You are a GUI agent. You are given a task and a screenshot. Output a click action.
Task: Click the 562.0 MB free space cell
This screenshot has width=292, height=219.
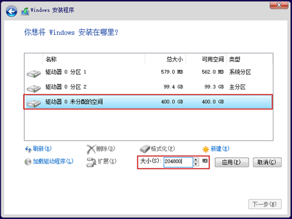213,72
